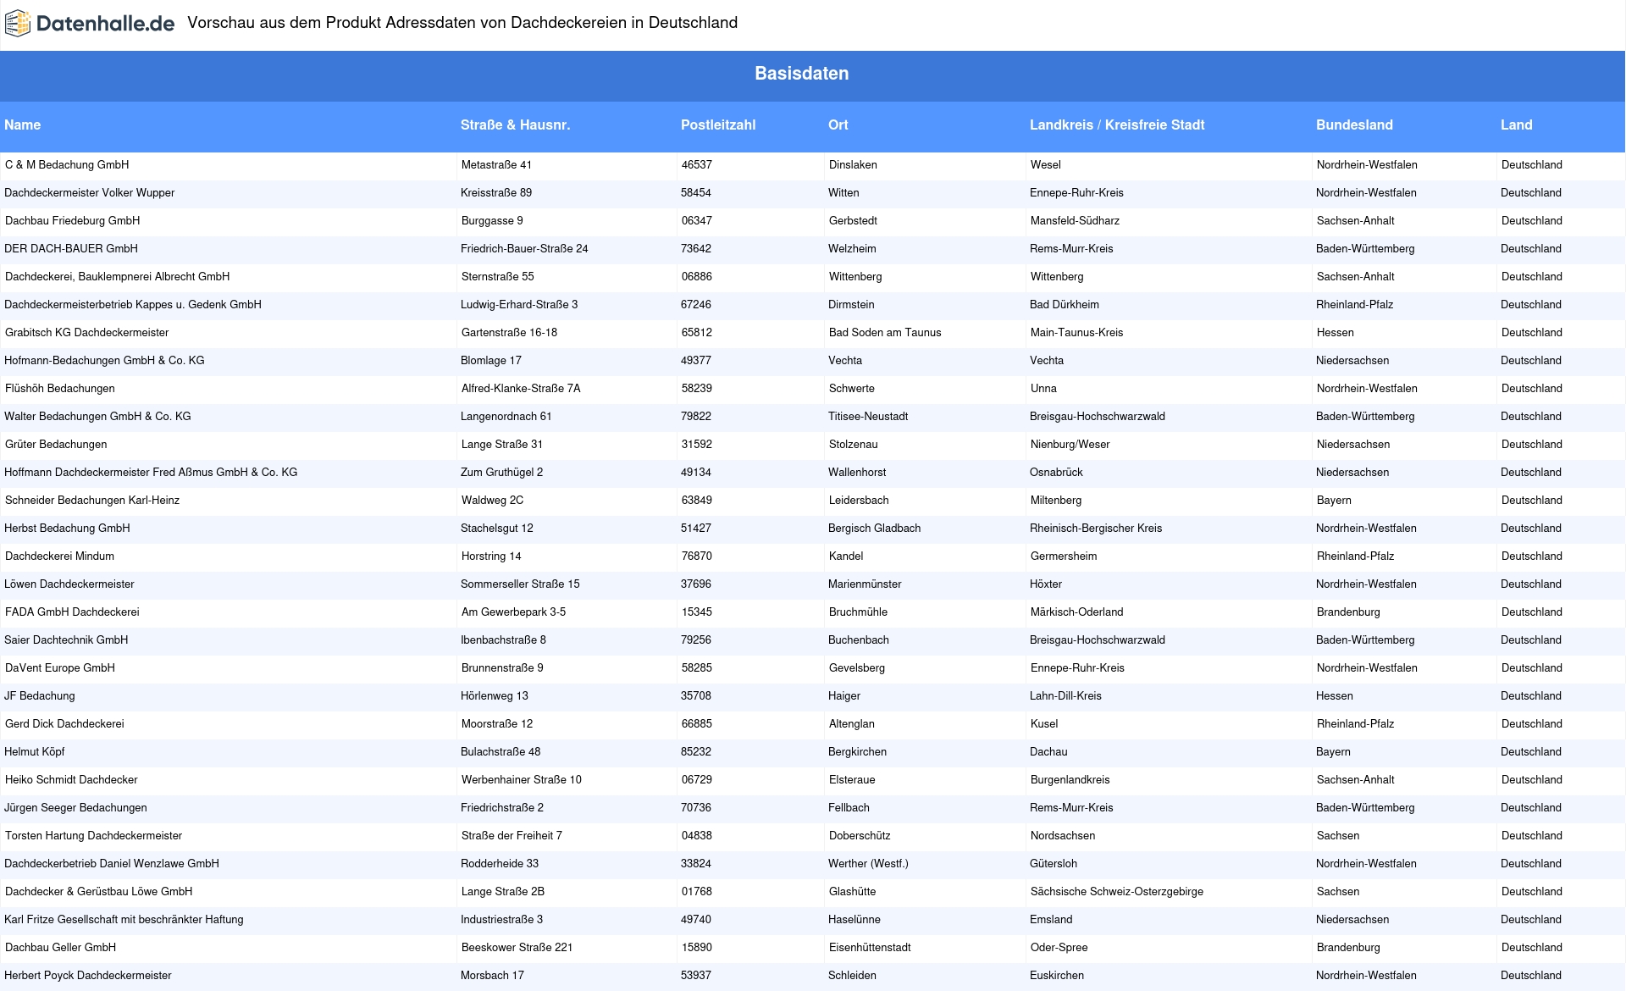Click the district Märkisch-Oderland

[x=1077, y=612]
